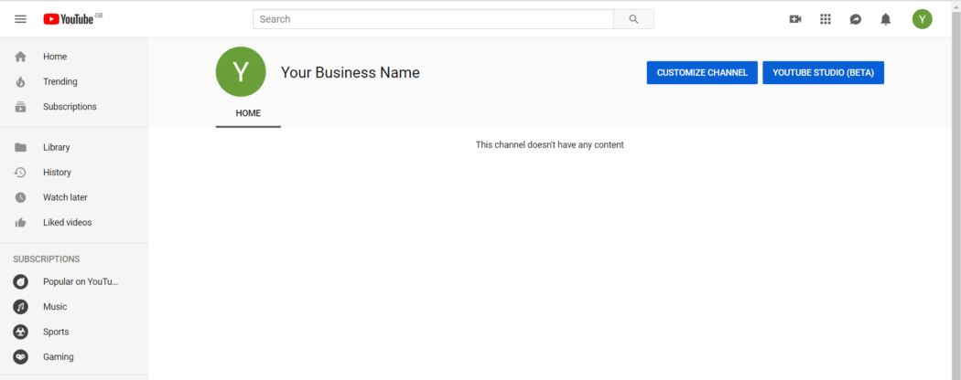
Task: Open the Watch later list
Action: pyautogui.click(x=65, y=197)
